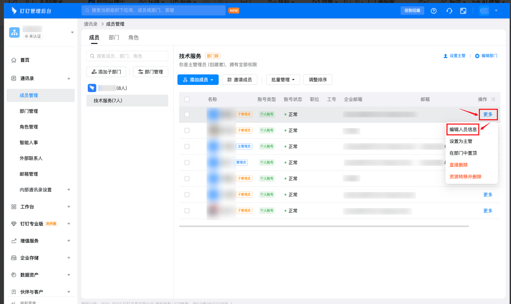Check the second member row checkbox
The width and height of the screenshot is (511, 304).
pos(187,130)
